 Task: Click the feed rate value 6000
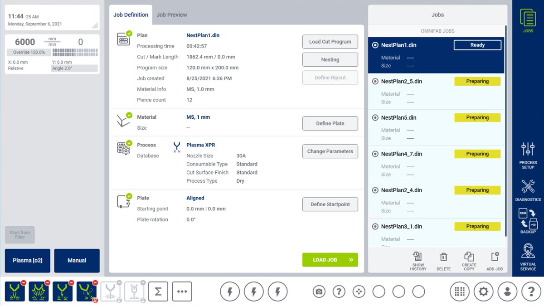click(x=25, y=42)
